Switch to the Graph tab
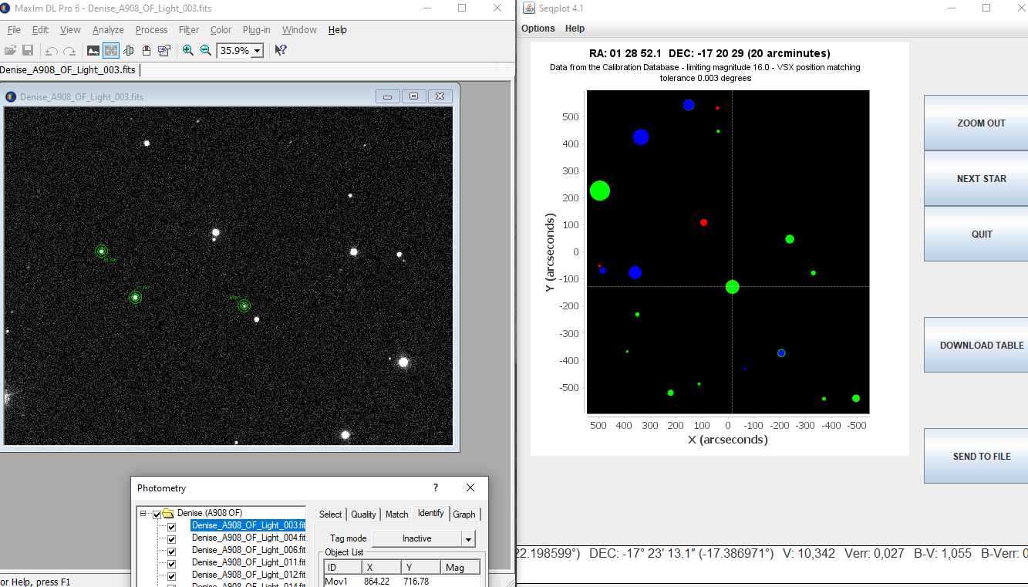 [x=464, y=514]
